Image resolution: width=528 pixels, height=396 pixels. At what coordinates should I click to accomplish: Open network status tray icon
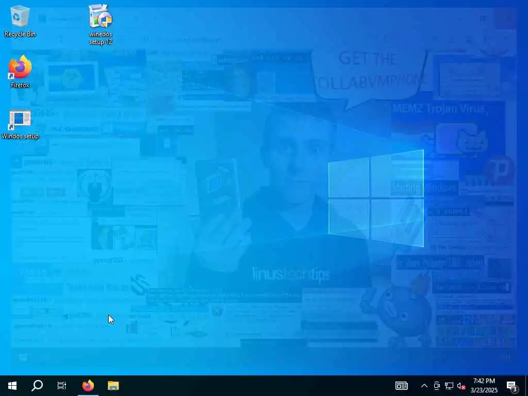point(449,386)
